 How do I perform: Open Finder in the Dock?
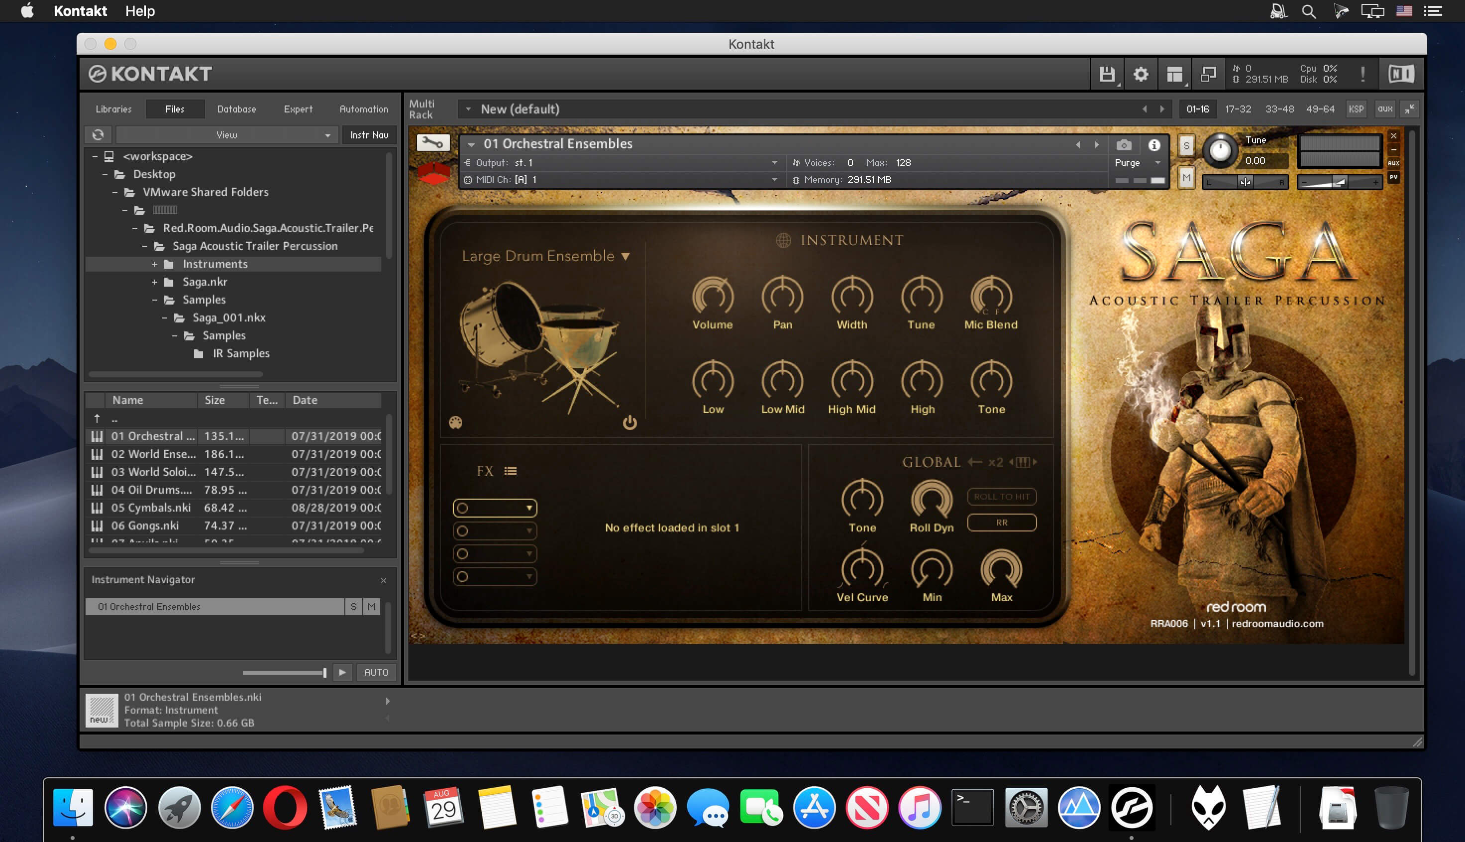tap(73, 807)
